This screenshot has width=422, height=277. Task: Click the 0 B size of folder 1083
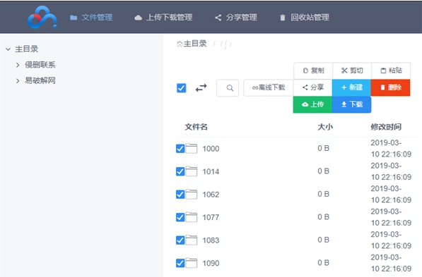pos(323,240)
